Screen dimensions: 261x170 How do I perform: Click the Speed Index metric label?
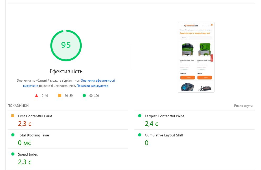point(28,154)
